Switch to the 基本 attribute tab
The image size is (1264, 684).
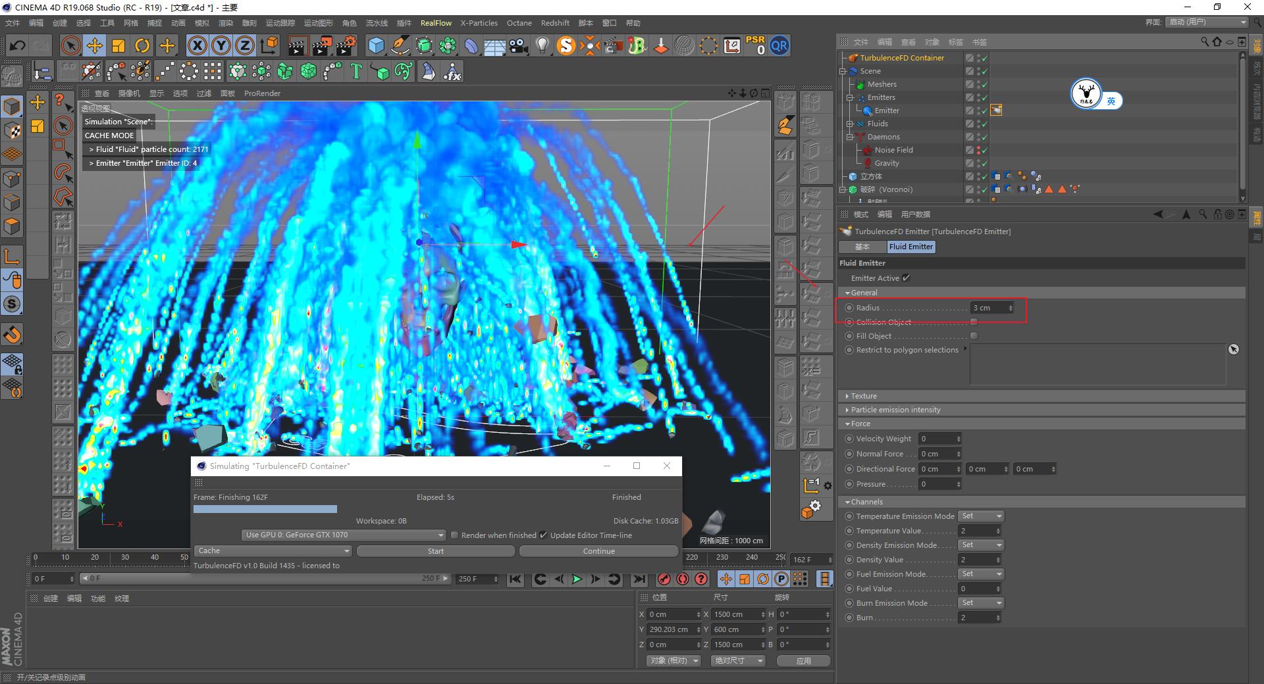point(862,247)
